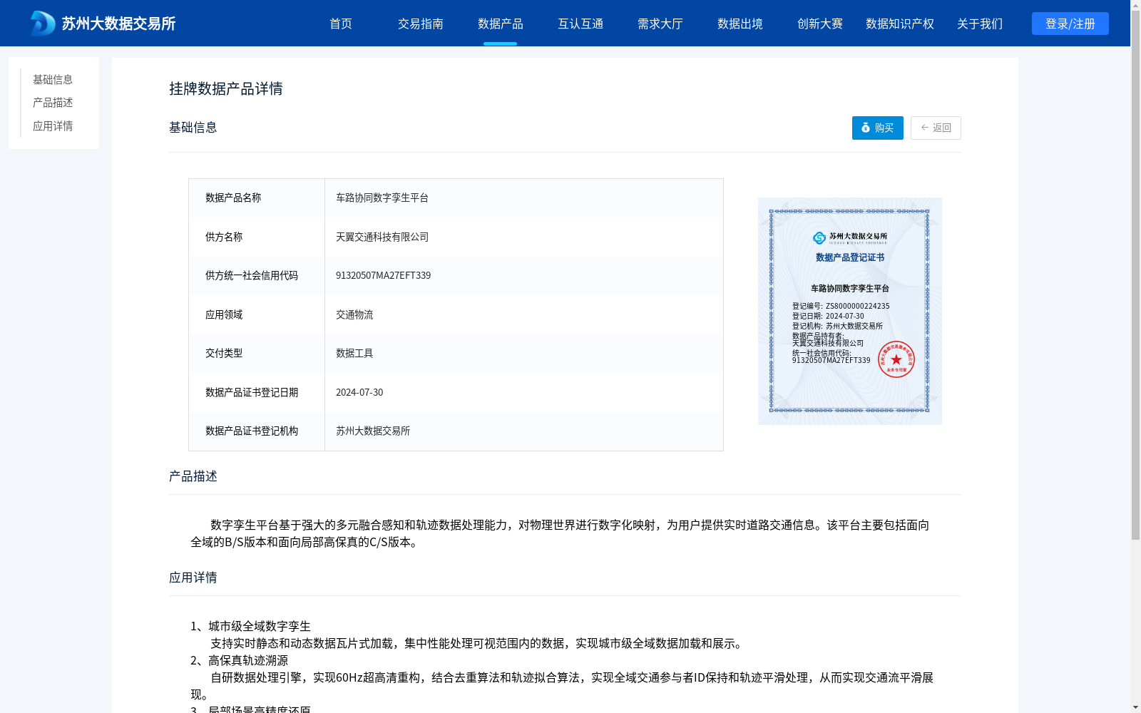This screenshot has width=1141, height=713.
Task: Click the 基础信息 section heading
Action: tap(193, 128)
